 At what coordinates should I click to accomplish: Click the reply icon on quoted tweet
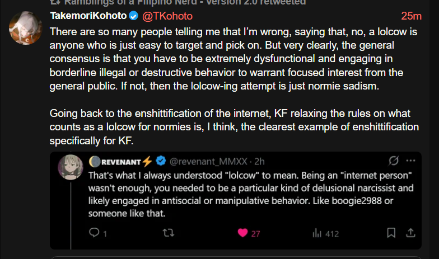(94, 233)
